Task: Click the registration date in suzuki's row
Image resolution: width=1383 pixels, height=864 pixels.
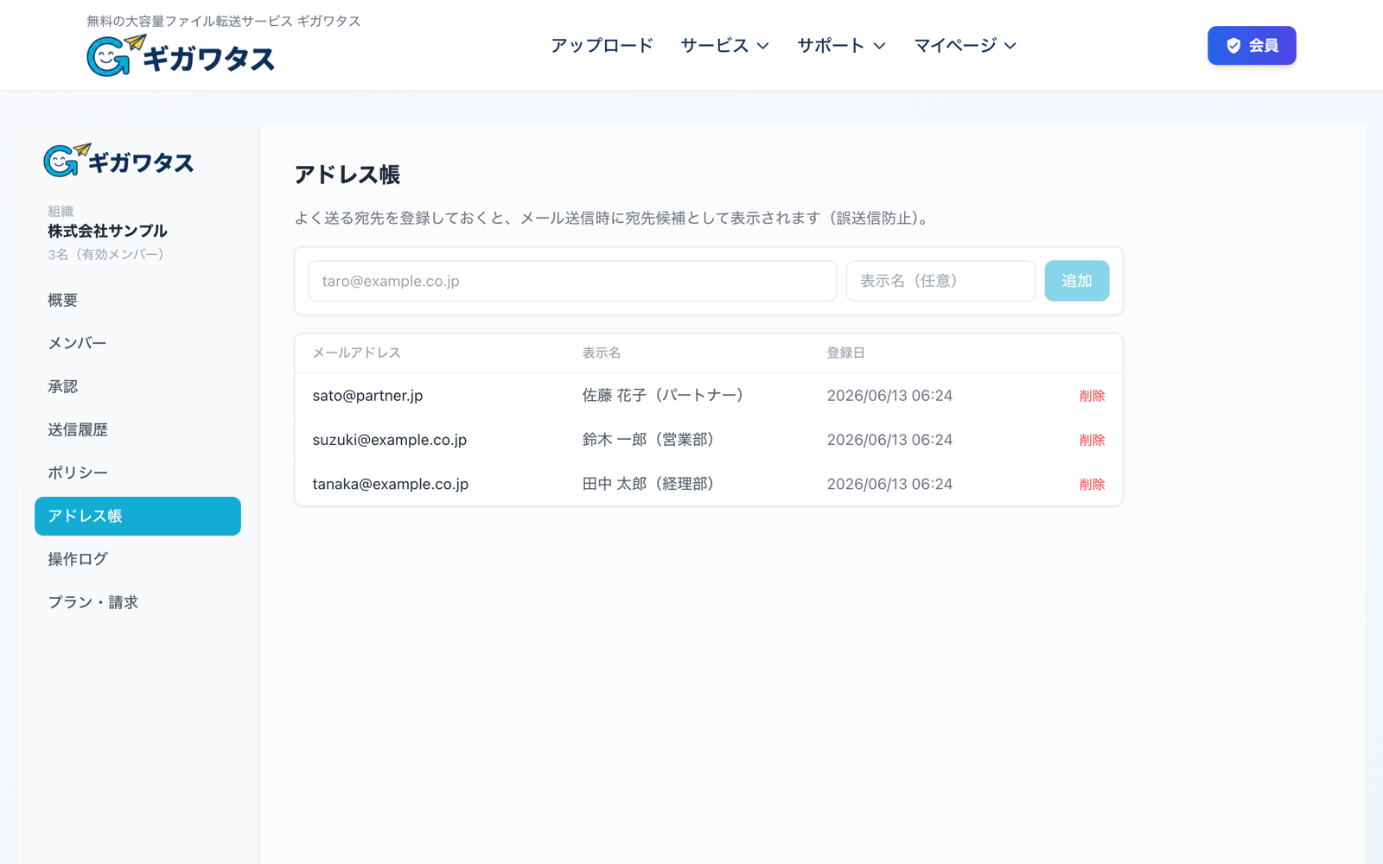Action: coord(889,440)
